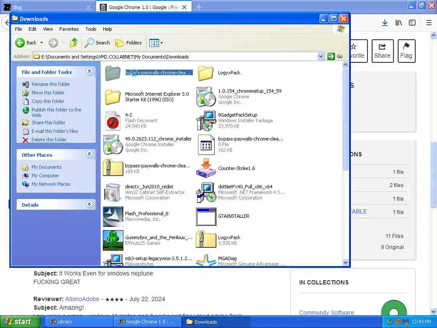Click Rename this folder
Screen dimensions: 437x328
click(51, 84)
